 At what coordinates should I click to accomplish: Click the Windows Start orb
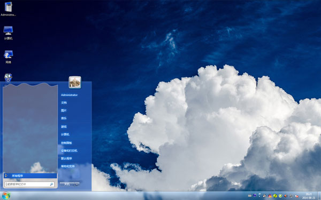6,196
